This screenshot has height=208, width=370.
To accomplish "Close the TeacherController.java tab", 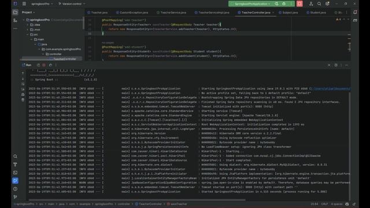I will coord(273,13).
